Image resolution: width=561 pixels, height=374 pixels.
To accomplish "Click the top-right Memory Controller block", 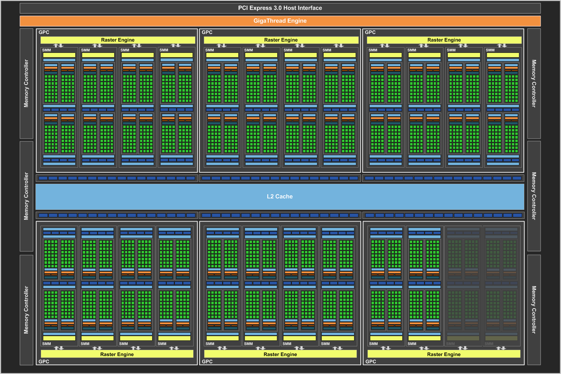I will pyautogui.click(x=534, y=83).
